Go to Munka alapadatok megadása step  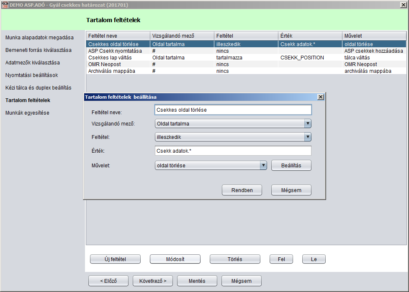[39, 38]
